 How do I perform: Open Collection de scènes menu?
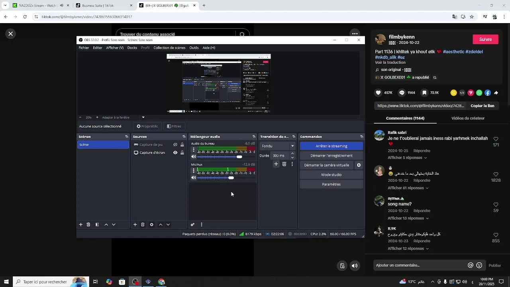click(x=169, y=48)
